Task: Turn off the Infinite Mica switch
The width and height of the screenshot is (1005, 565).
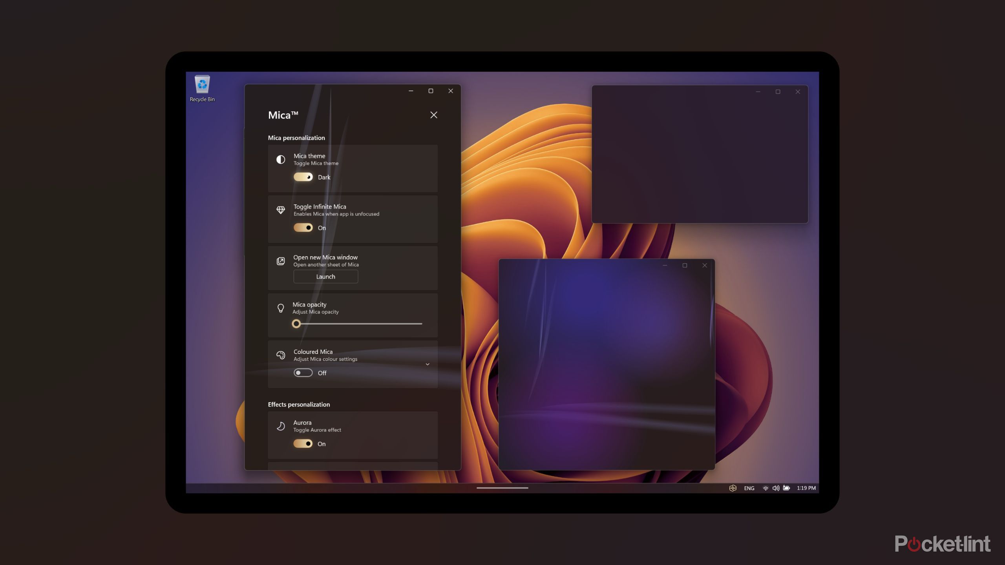Action: coord(303,228)
